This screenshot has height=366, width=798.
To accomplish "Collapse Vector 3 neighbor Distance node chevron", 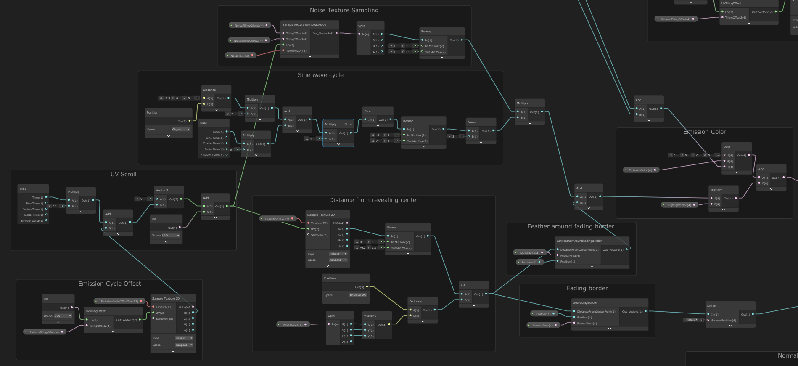I will [423, 321].
